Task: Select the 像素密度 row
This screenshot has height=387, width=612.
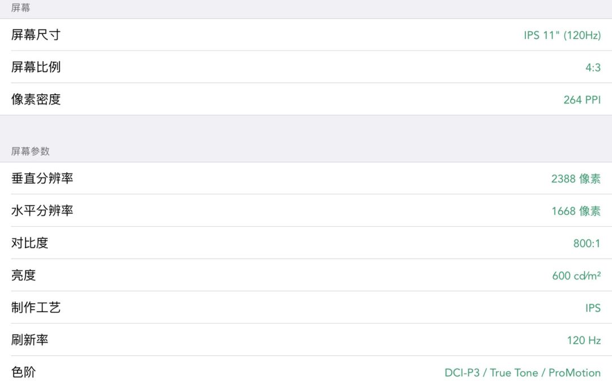Action: (306, 99)
